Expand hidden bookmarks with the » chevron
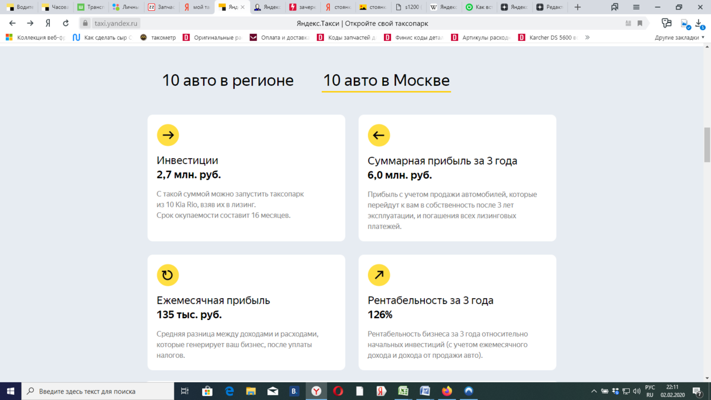711x400 pixels. (x=587, y=37)
